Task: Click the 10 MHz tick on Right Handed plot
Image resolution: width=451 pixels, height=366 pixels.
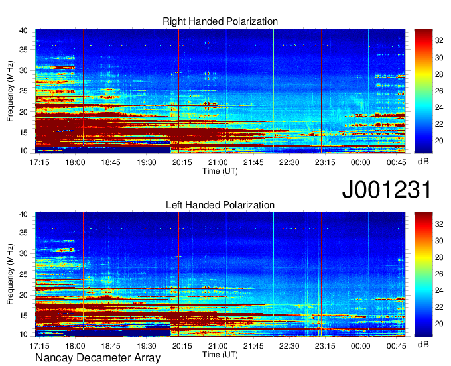Action: 24,151
